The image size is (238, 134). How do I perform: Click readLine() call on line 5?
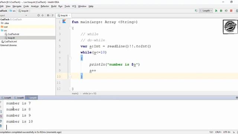pos(118,46)
